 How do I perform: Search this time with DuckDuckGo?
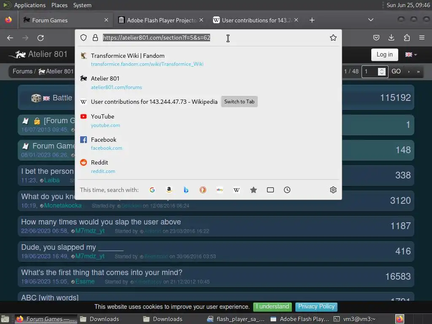(x=203, y=190)
